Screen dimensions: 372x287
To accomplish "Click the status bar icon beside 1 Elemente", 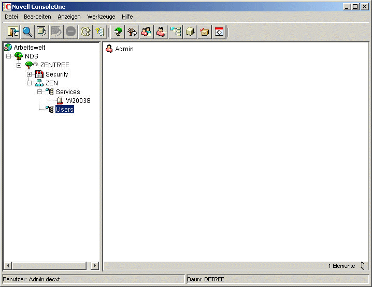I will [x=362, y=266].
